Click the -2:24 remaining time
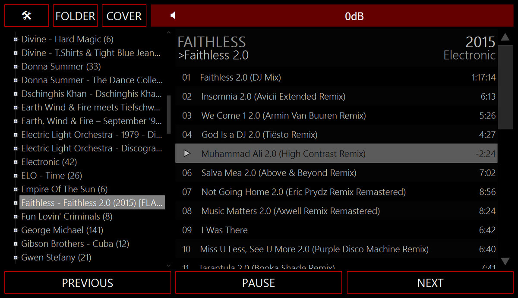Screen dimensions: 518x298 [x=485, y=154]
